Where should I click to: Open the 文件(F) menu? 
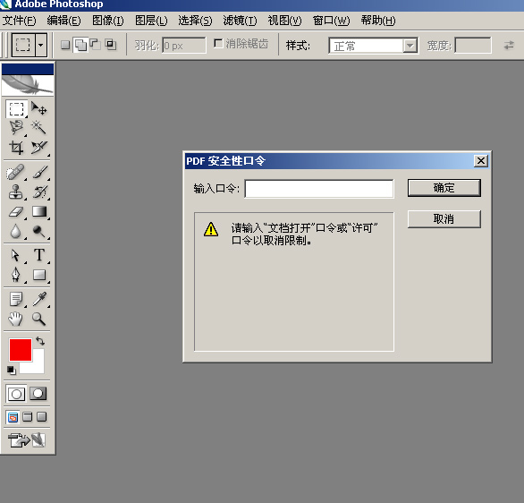(19, 21)
